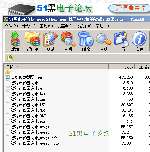Click size value 55,257
This screenshot has height=152, width=150.
[127, 127]
